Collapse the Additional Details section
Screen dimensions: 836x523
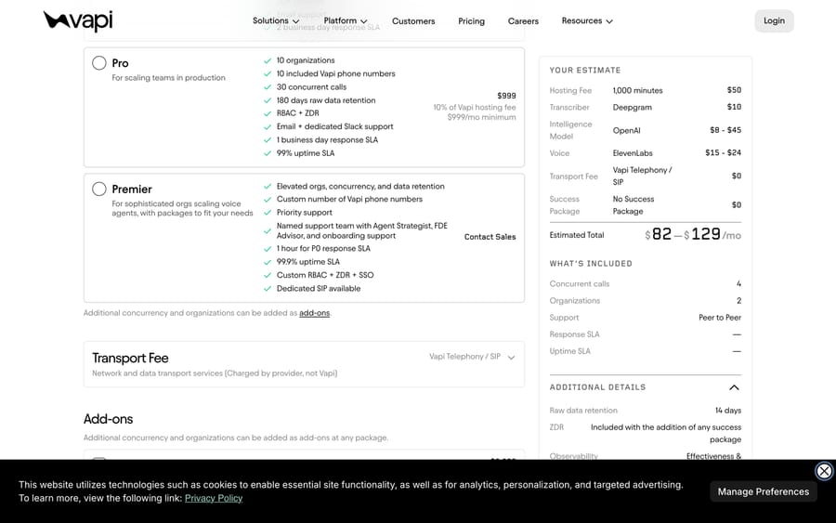click(x=734, y=387)
